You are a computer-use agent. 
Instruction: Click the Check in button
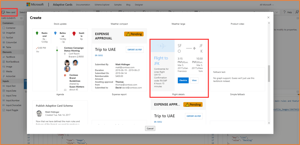point(183,80)
